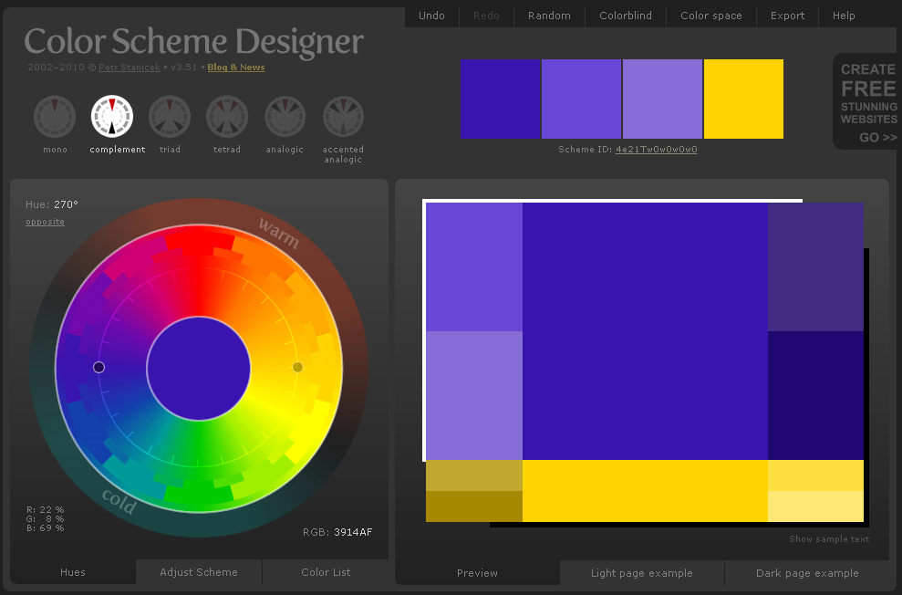Viewport: 902px width, 595px height.
Task: Open the Dark page example tab
Action: coord(807,572)
